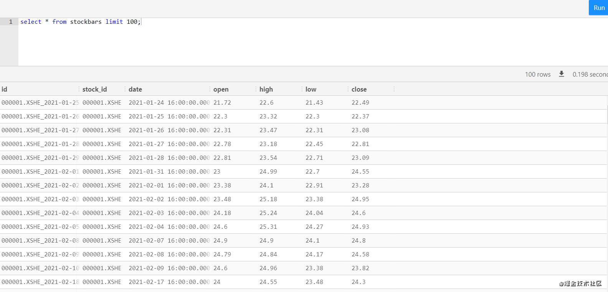Screen dimensions: 608x292
Task: Select stock_id cell in 2021-02-10 id row
Action: 102,268
